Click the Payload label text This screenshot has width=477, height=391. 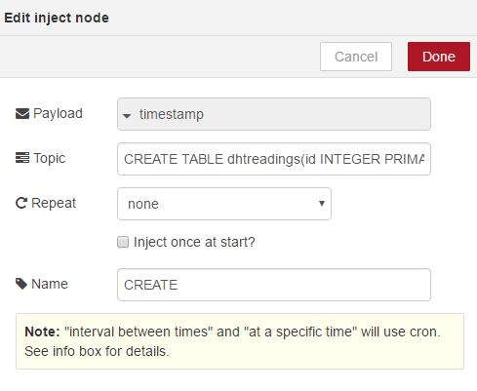tap(58, 114)
